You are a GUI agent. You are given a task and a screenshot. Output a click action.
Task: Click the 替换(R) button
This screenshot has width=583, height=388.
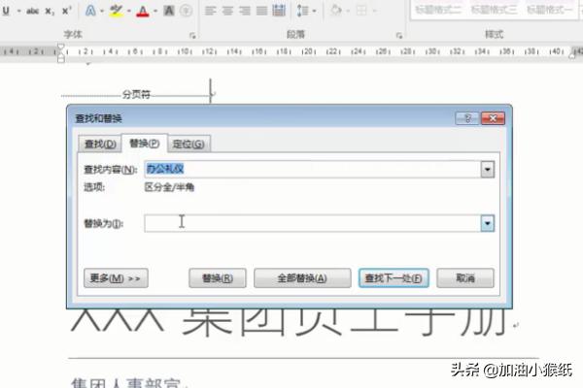coord(218,278)
